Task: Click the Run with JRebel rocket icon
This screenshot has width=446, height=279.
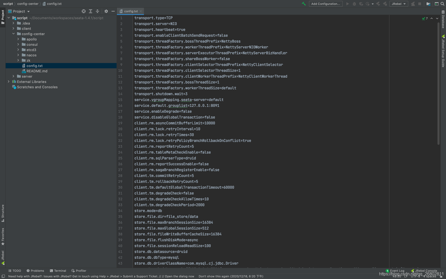Action: coord(378,4)
